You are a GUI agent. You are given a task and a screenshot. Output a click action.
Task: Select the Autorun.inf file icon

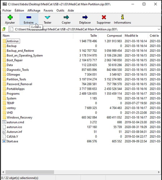point(4,132)
